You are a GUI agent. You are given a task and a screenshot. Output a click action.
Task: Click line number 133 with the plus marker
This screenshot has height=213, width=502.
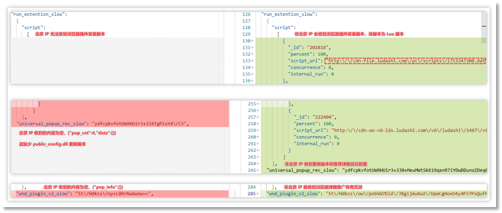tap(247, 61)
